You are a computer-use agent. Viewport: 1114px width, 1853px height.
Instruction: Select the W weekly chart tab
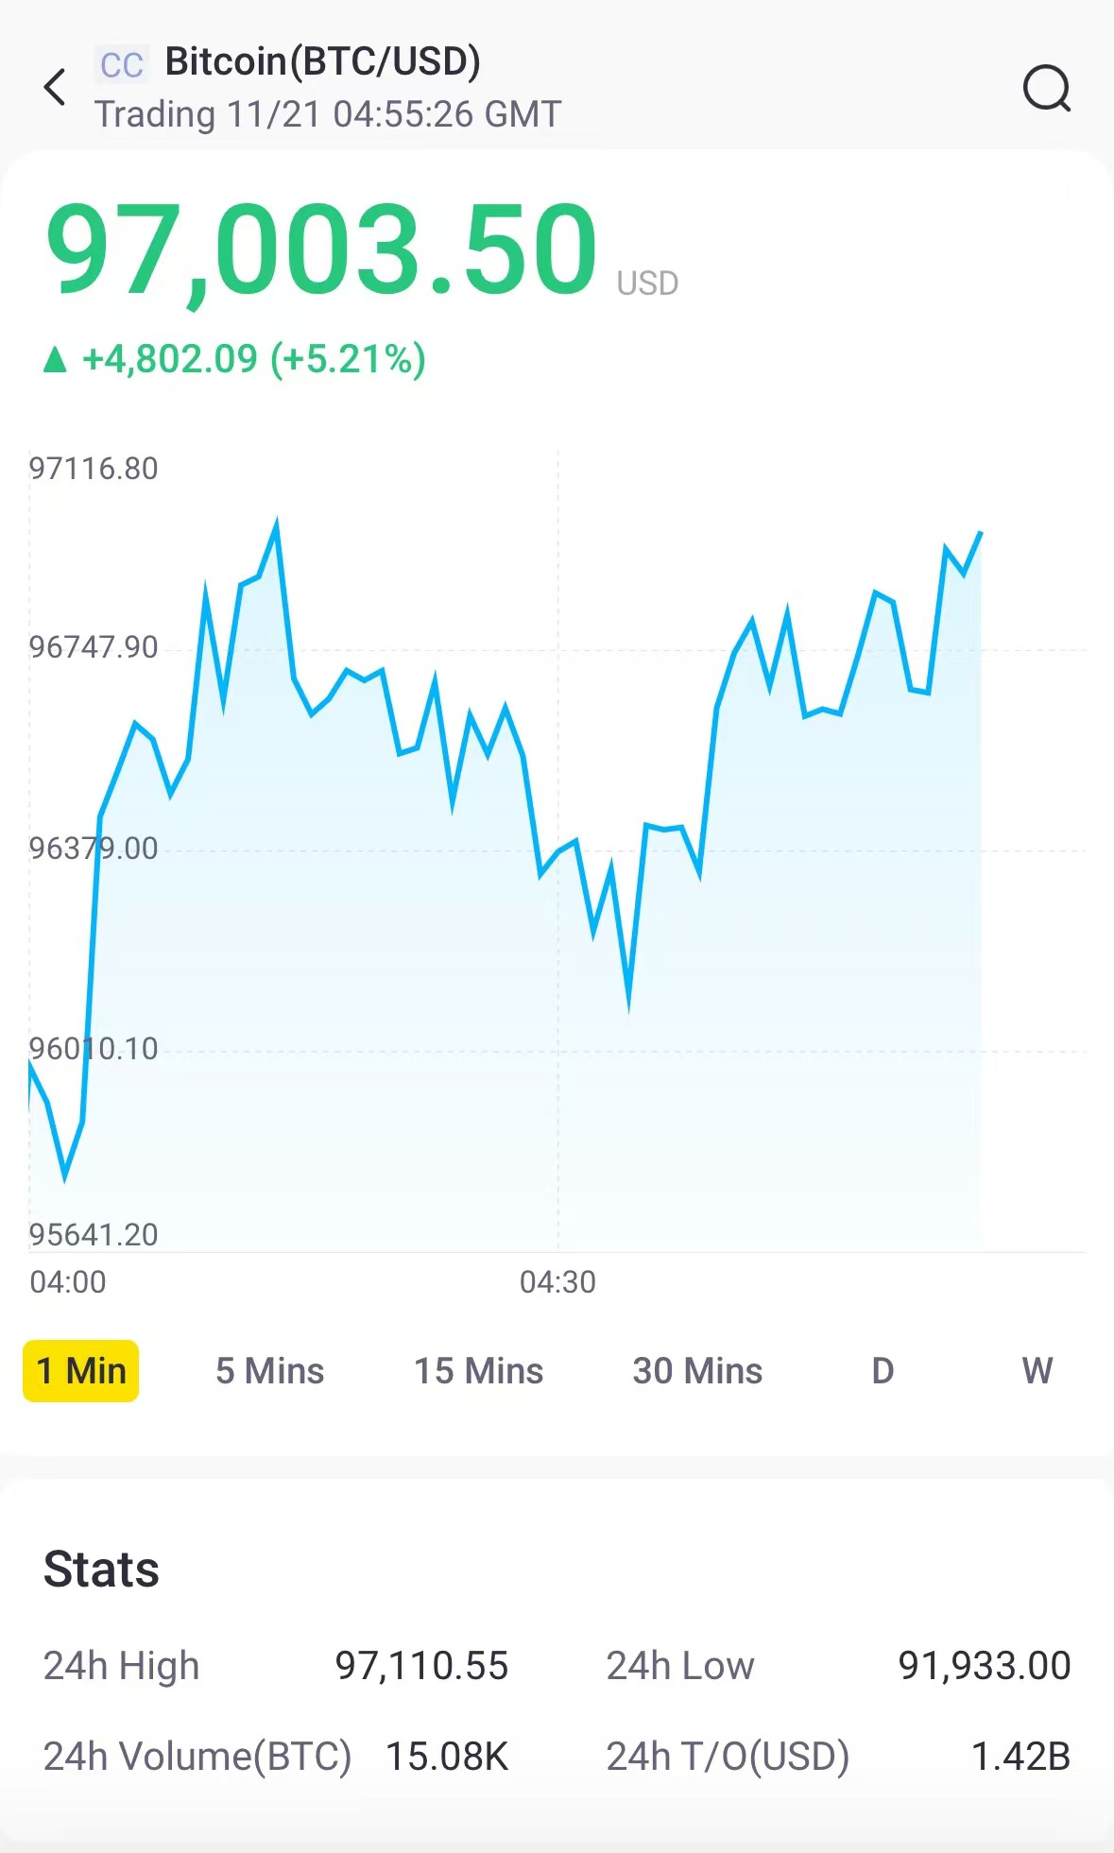(x=1037, y=1371)
